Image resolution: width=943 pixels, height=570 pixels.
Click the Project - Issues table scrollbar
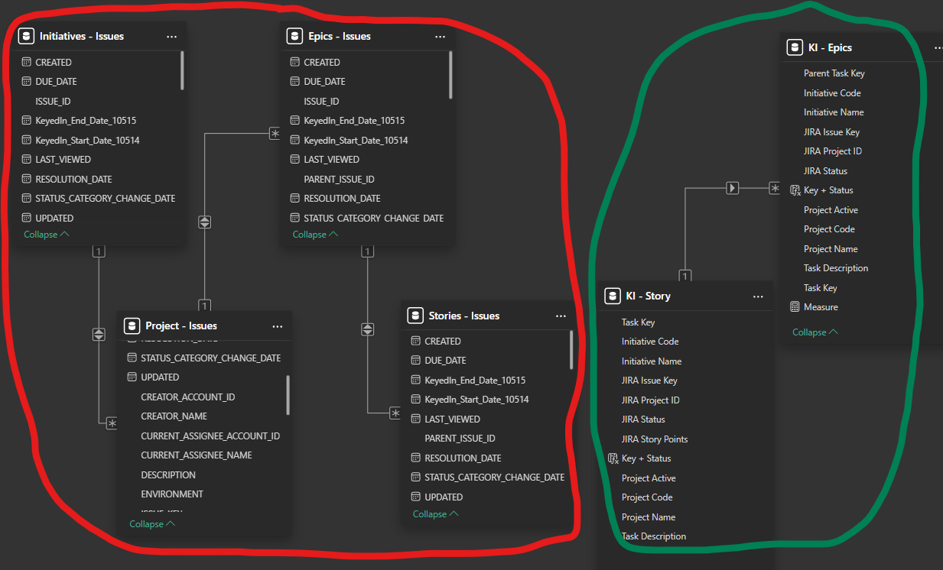pyautogui.click(x=288, y=395)
